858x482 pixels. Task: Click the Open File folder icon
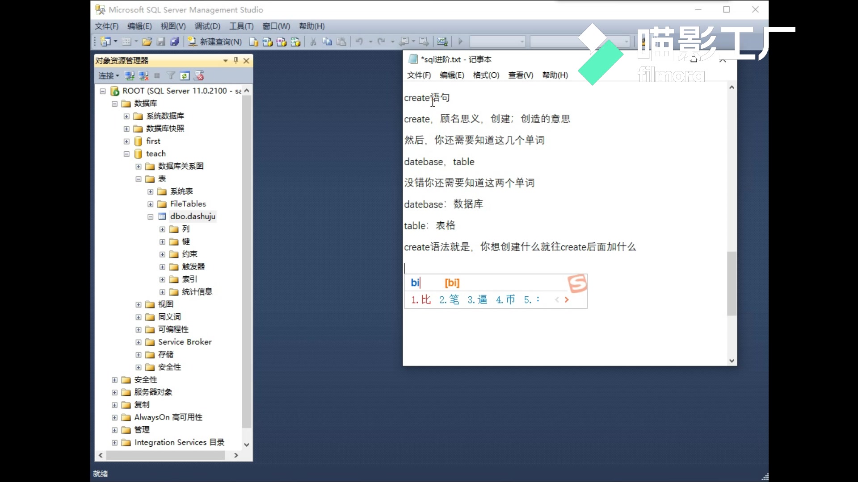pyautogui.click(x=147, y=42)
